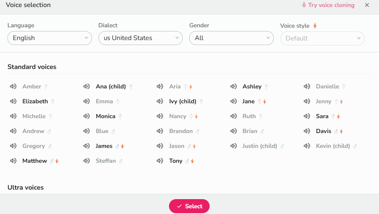Select the Tony voice name
Screen dimensions: 379x214
point(176,161)
